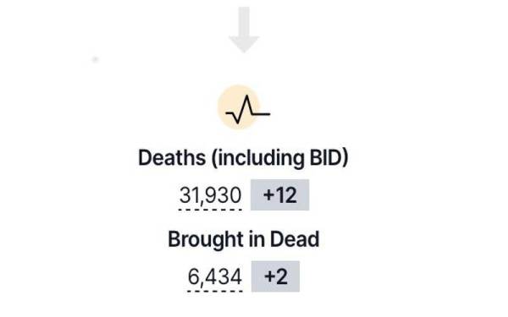
Task: Click the +12 daily increase badge
Action: [280, 195]
